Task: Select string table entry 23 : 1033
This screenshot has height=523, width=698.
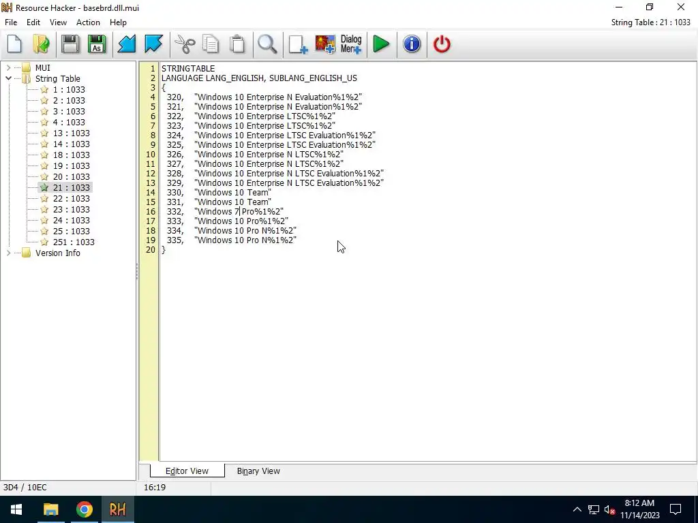Action: point(71,210)
